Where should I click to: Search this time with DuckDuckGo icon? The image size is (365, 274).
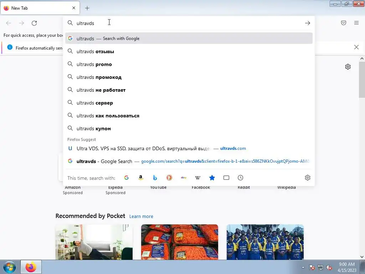tap(169, 178)
